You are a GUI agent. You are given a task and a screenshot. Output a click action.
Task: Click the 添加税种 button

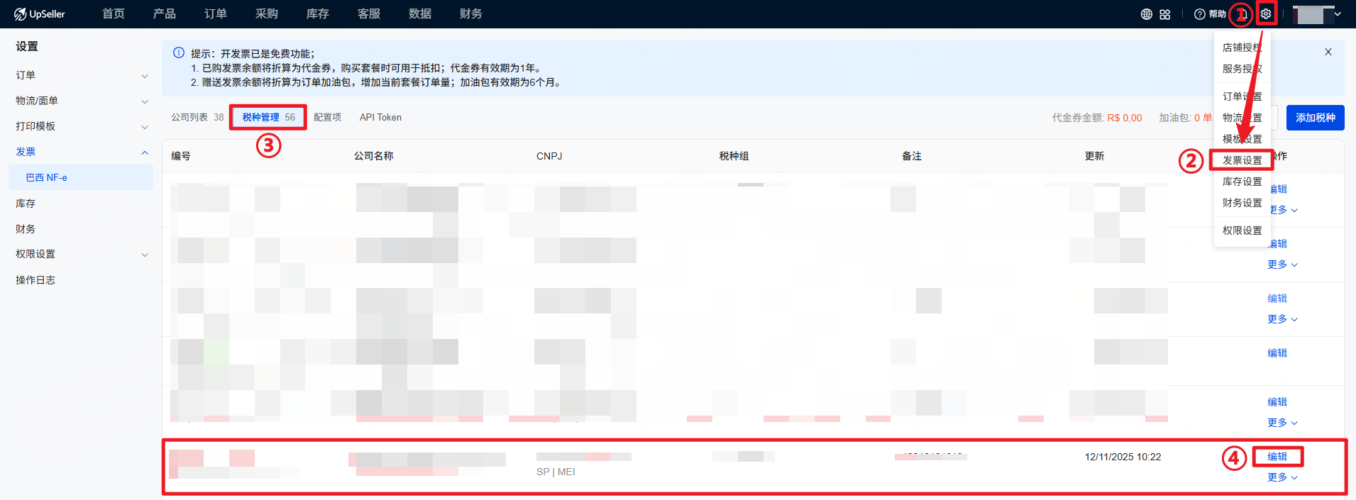point(1315,118)
